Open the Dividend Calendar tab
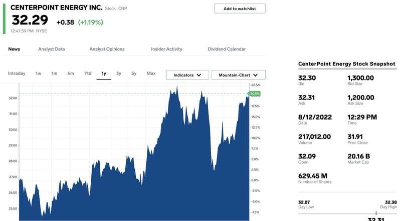 point(227,49)
